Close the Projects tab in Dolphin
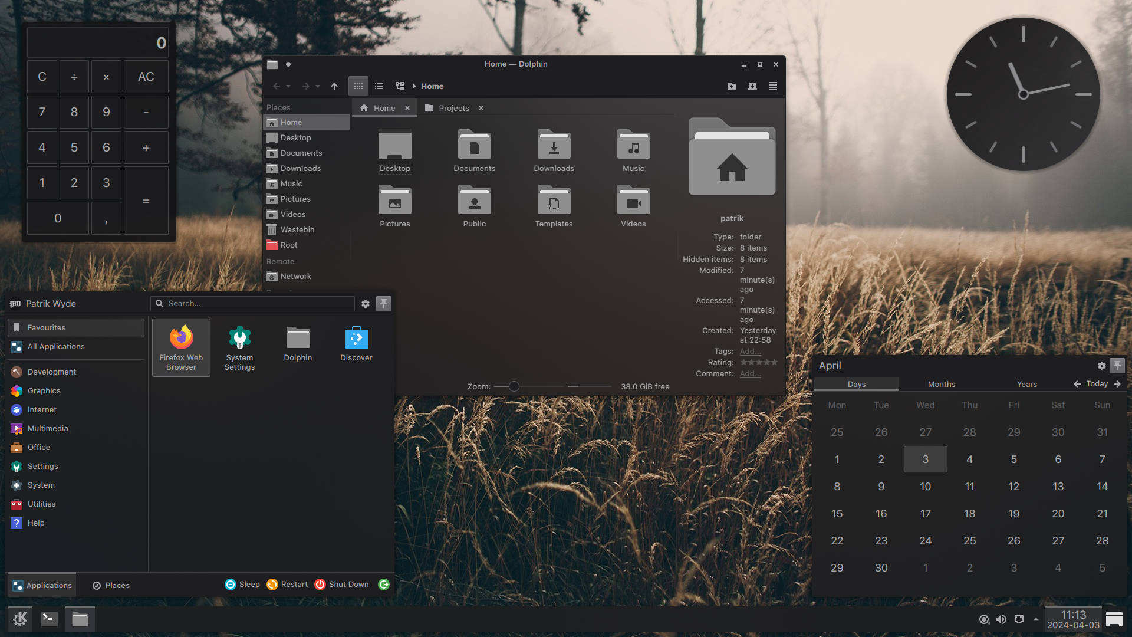 point(481,108)
